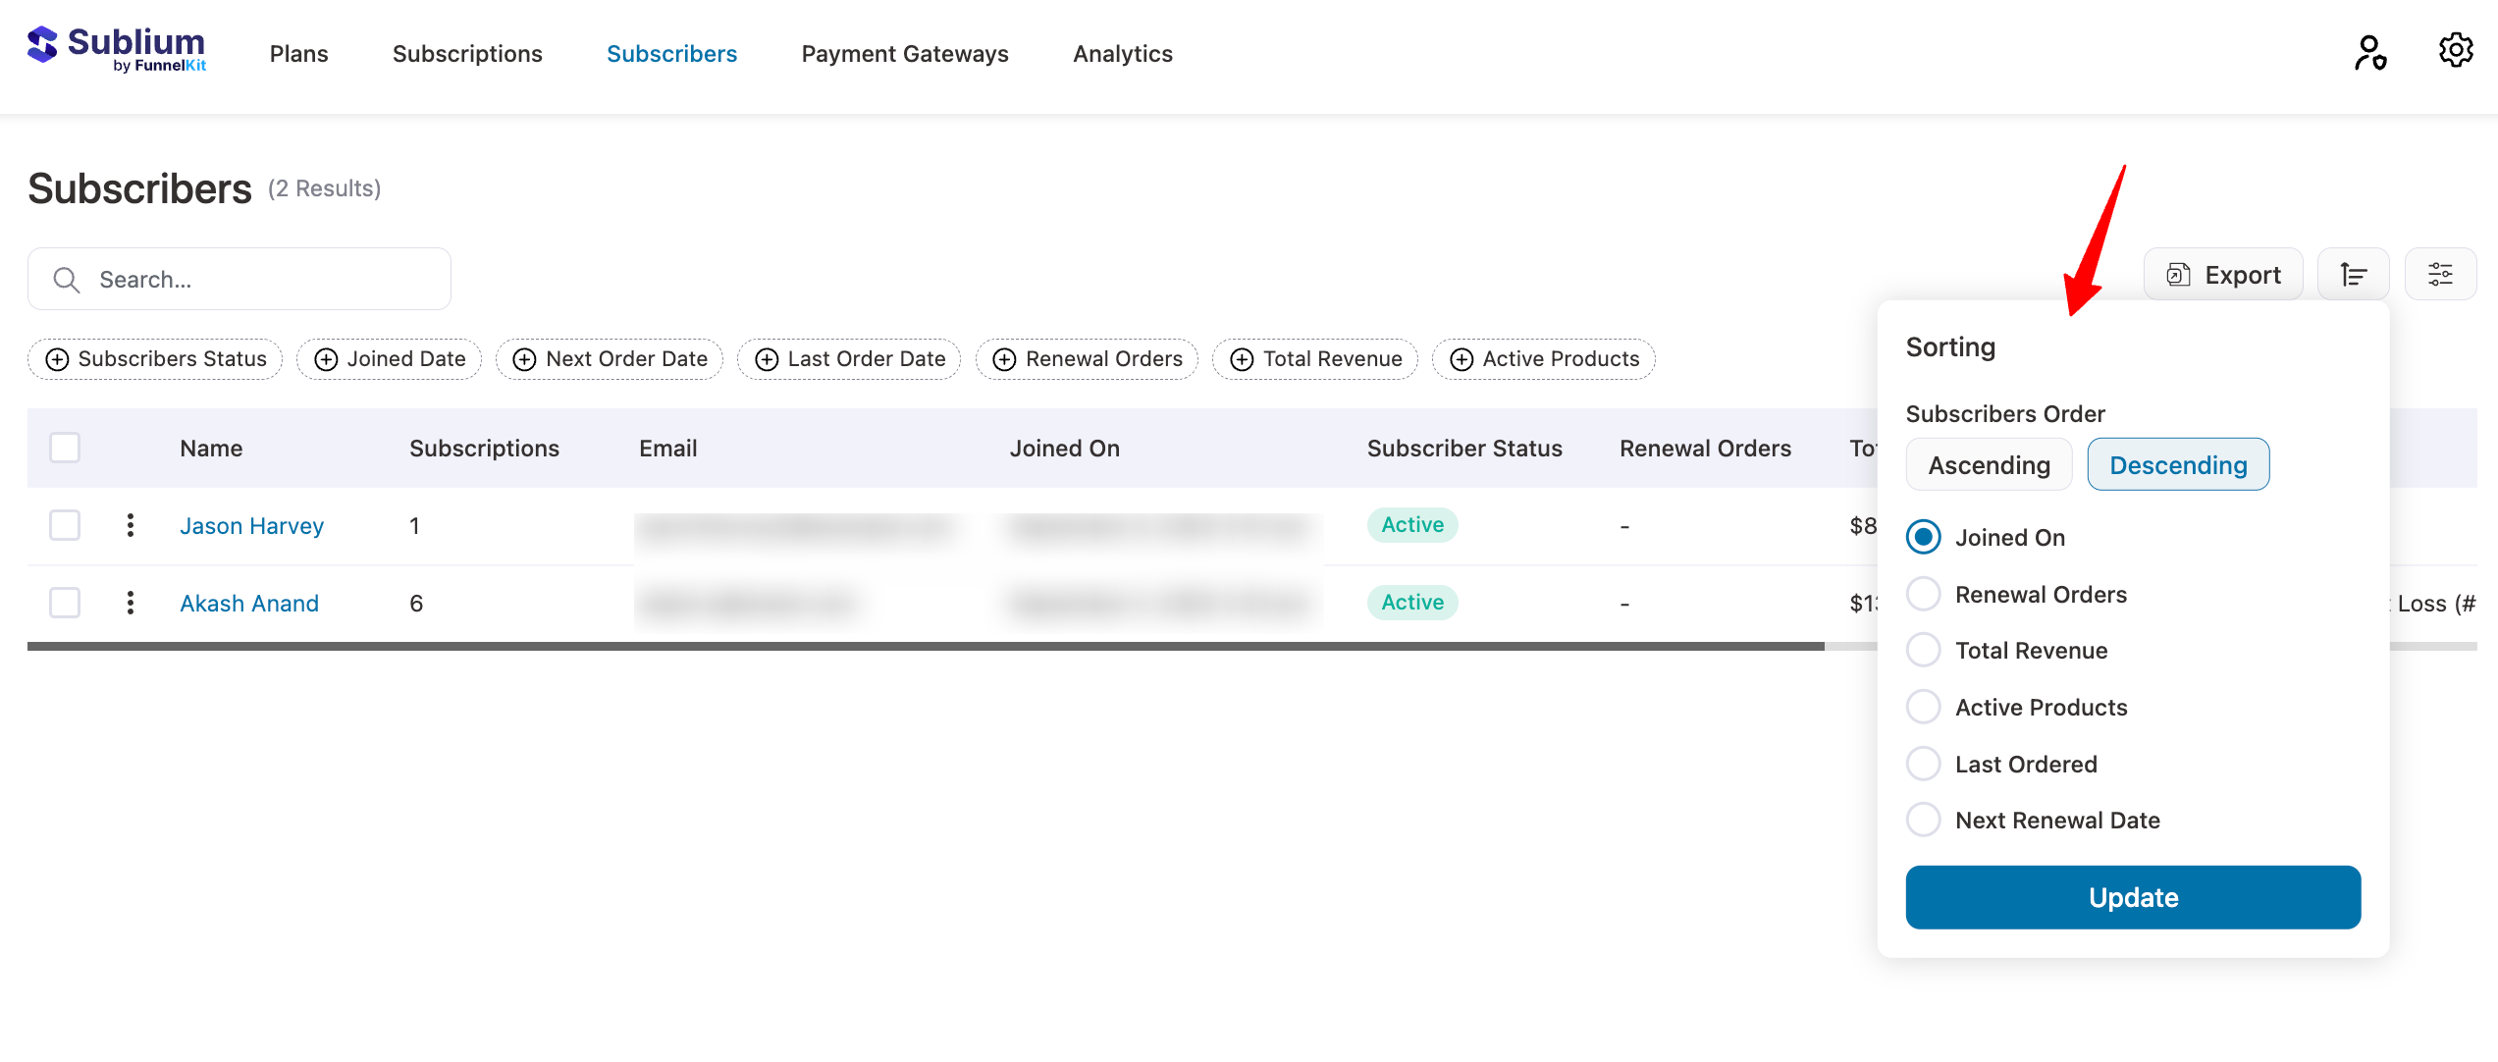Select the Renewal Orders radio button
Viewport: 2498px width, 1062px height.
point(1923,593)
